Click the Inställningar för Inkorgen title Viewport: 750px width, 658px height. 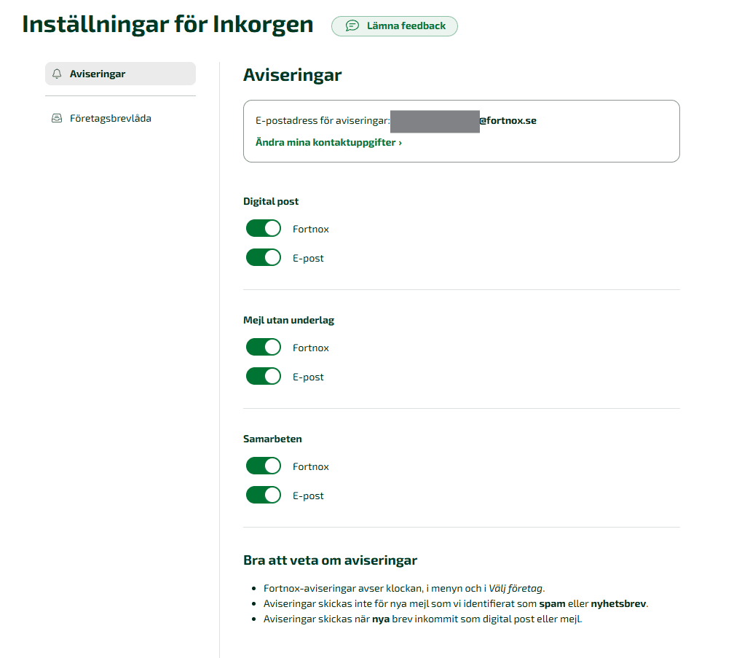(x=167, y=23)
